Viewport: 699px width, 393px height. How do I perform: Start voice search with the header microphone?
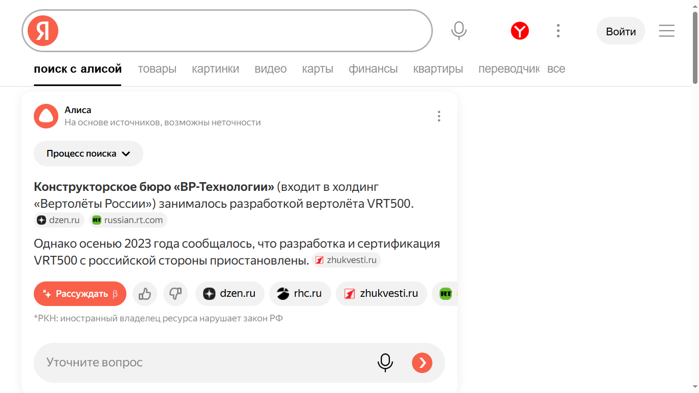click(459, 31)
